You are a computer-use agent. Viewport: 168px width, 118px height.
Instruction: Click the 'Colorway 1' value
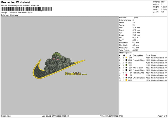point(15,15)
